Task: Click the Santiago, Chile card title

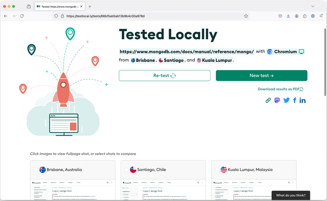Action: 152,170
